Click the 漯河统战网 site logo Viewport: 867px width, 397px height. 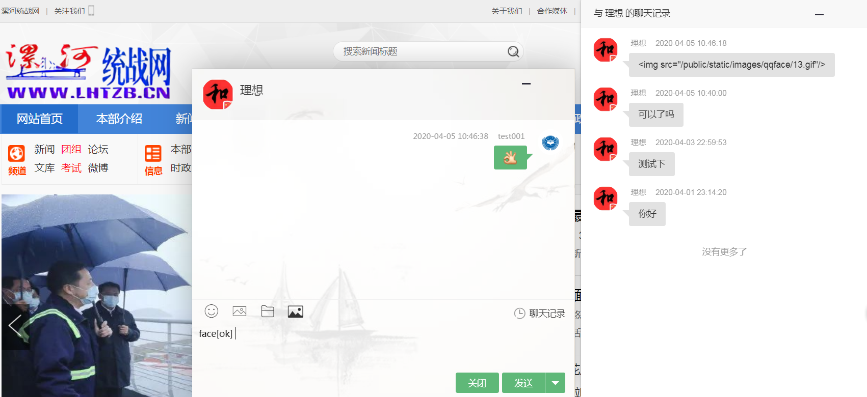tap(89, 71)
